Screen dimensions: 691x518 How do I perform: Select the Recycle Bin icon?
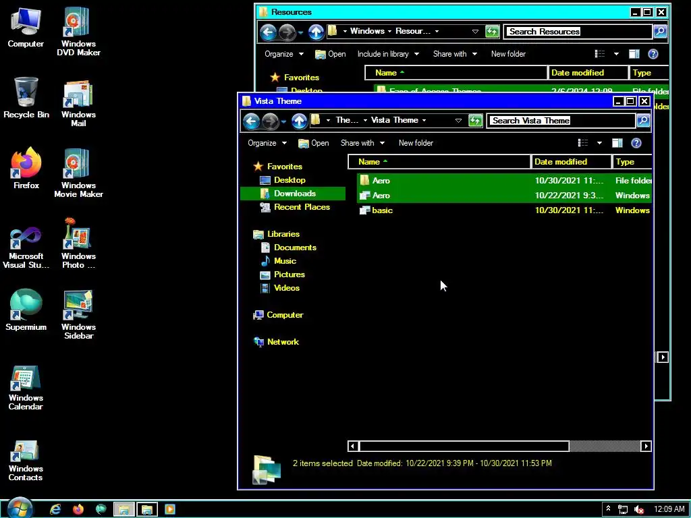coord(26,98)
